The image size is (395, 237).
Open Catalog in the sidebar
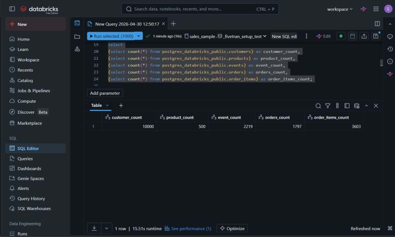pyautogui.click(x=35, y=81)
